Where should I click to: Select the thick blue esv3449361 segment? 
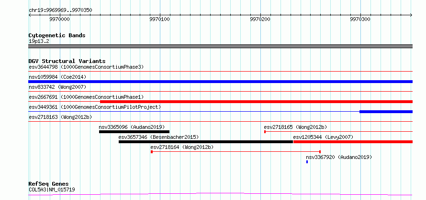386,112
